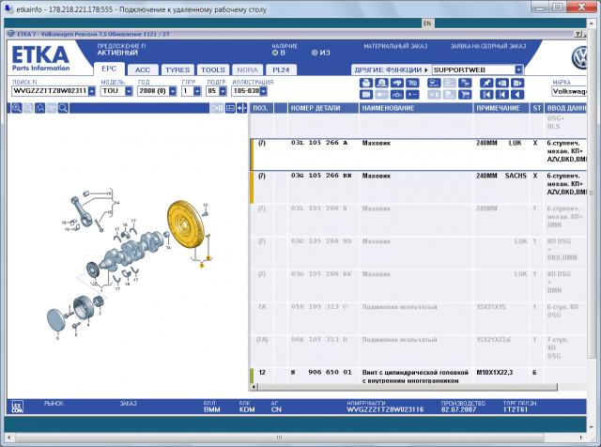Click ЗАЯВКА НА СБОРНЫЙ ЗАКАЗ link
This screenshot has width=601, height=447.
pyautogui.click(x=488, y=46)
